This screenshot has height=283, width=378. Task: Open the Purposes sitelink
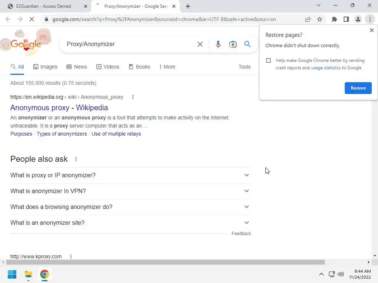tap(21, 134)
